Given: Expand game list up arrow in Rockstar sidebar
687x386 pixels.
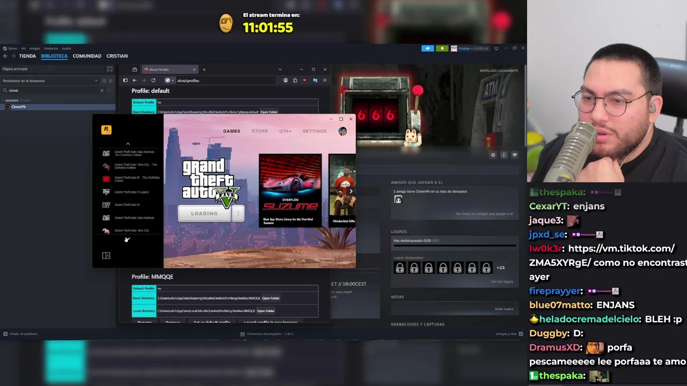Looking at the screenshot, I should (x=128, y=144).
